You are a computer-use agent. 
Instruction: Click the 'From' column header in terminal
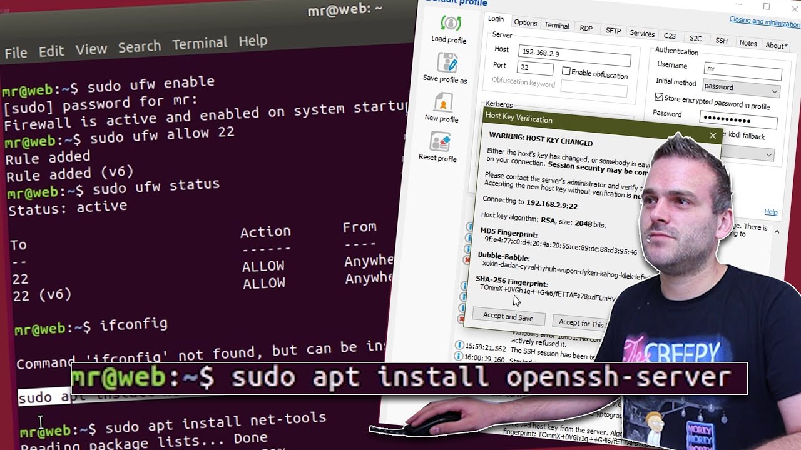coord(360,227)
